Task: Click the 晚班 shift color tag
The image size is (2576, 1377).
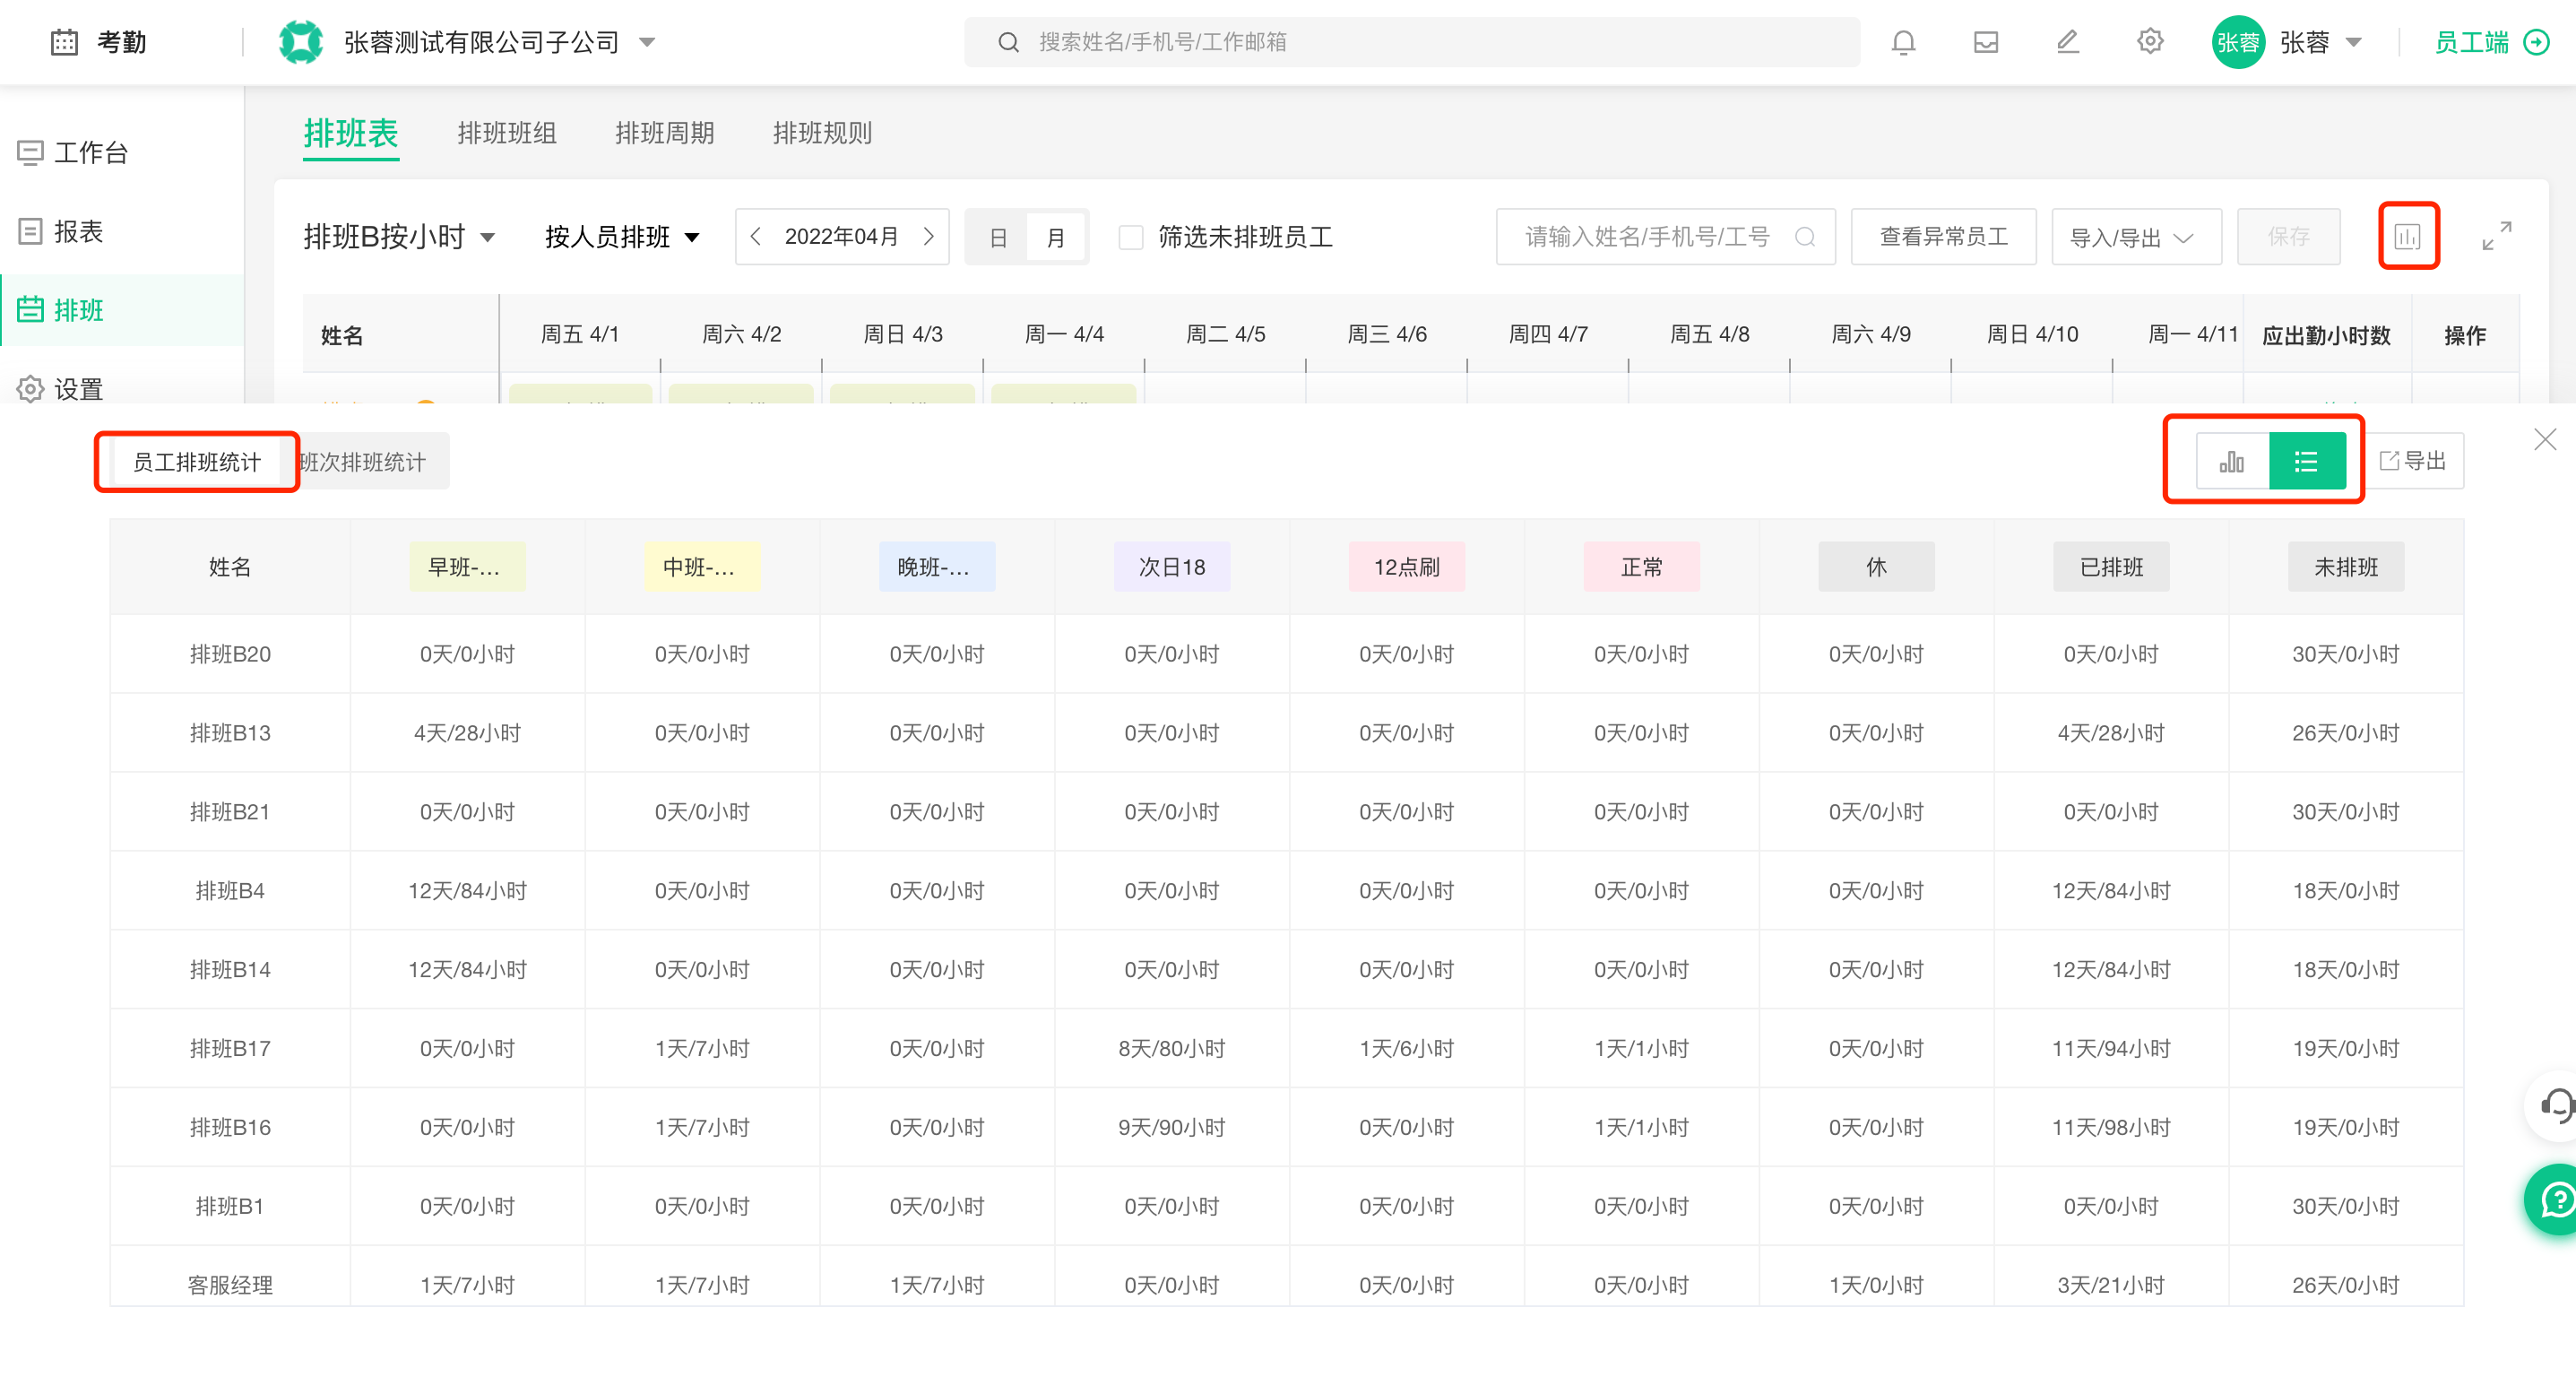Action: coord(937,567)
